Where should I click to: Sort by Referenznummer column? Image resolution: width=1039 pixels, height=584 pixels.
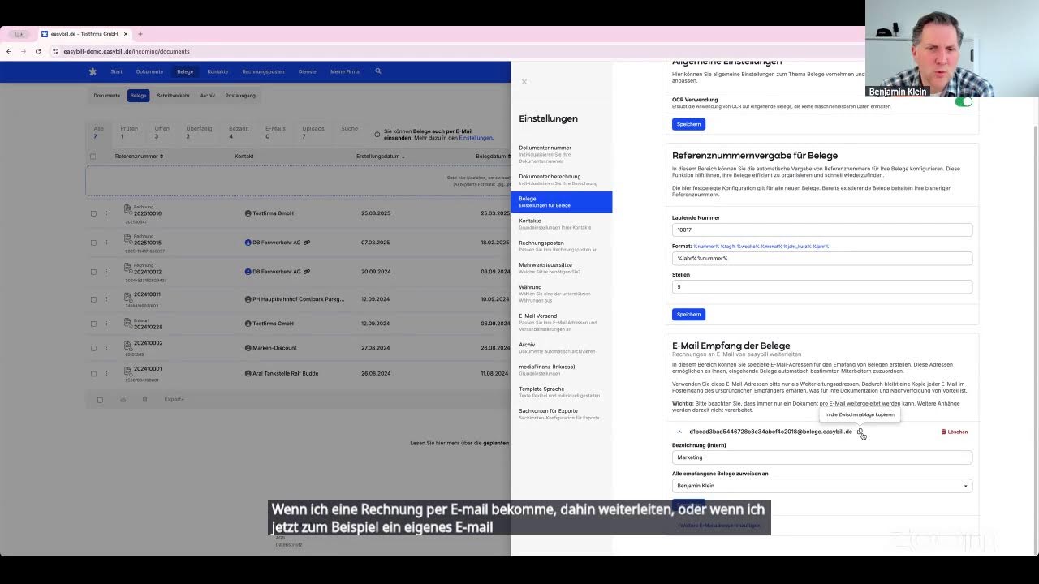[x=139, y=157]
